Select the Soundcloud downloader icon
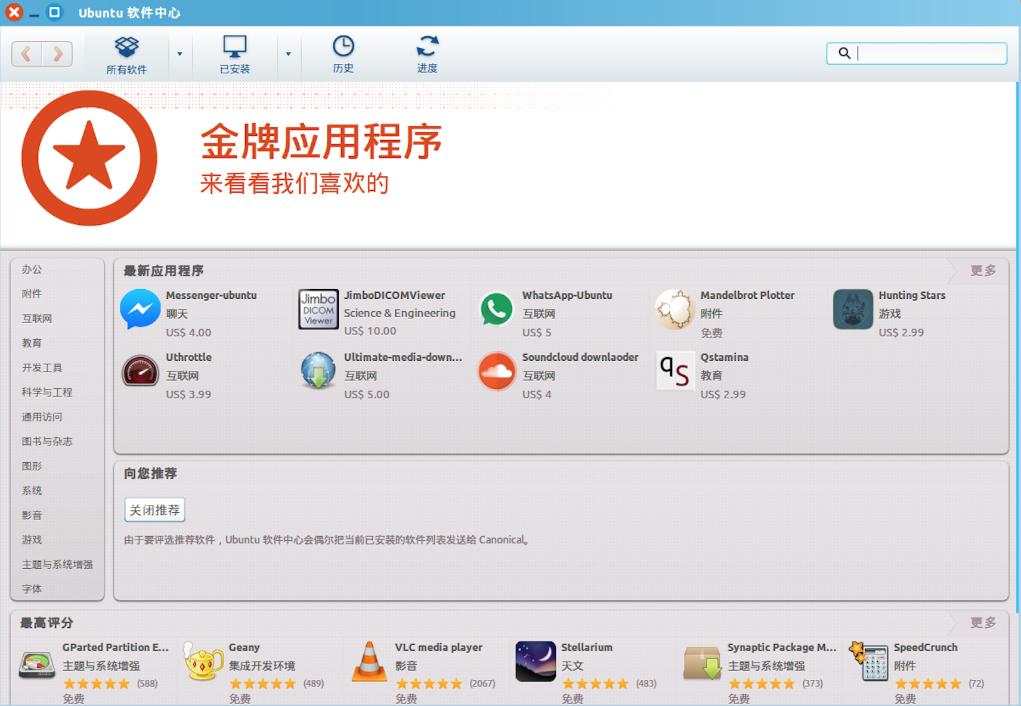1021x706 pixels. (x=497, y=371)
